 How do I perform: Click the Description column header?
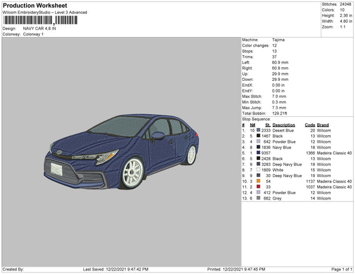[283, 125]
